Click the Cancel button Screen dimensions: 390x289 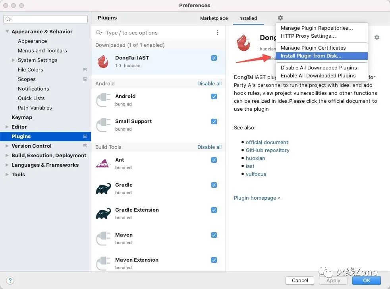(300, 281)
